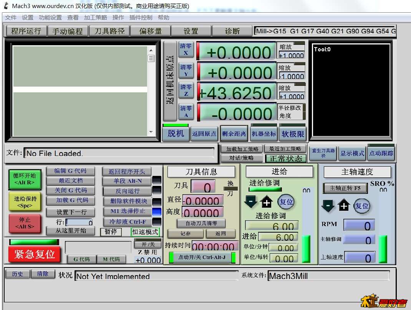Open the 查看 menu

click(73, 18)
